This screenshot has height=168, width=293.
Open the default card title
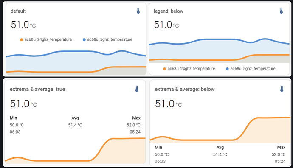pos(18,11)
